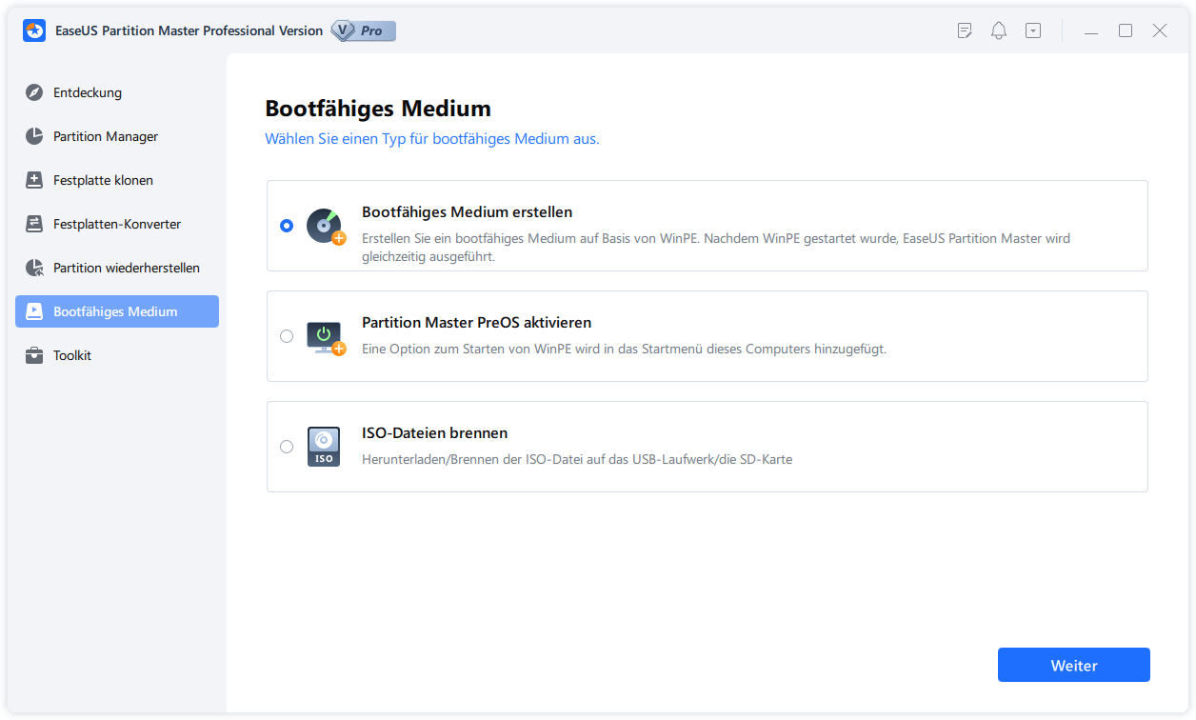
Task: Click the Pro version badge
Action: (x=363, y=30)
